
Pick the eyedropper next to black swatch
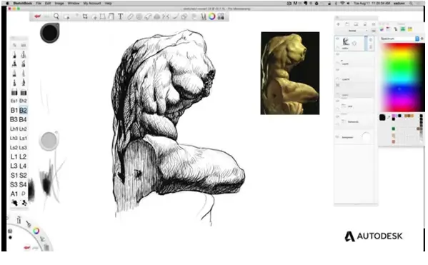point(389,118)
